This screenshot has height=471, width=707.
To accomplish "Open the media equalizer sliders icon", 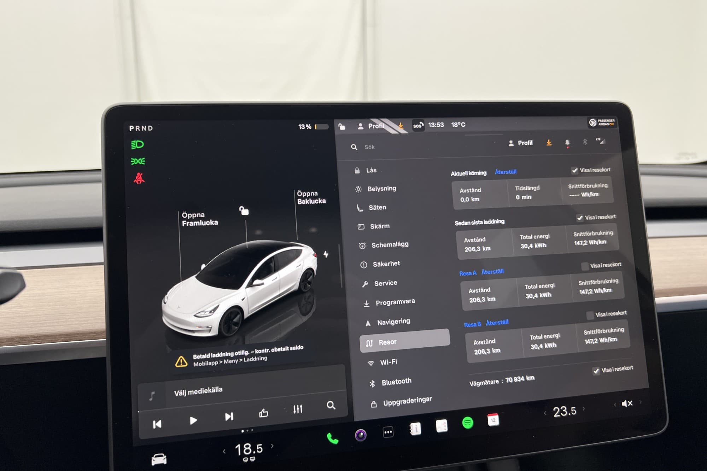I will tap(298, 409).
